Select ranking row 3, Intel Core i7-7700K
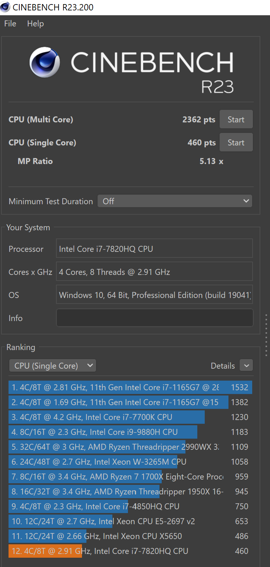Screen dimensions: 270x567 pyautogui.click(x=131, y=417)
